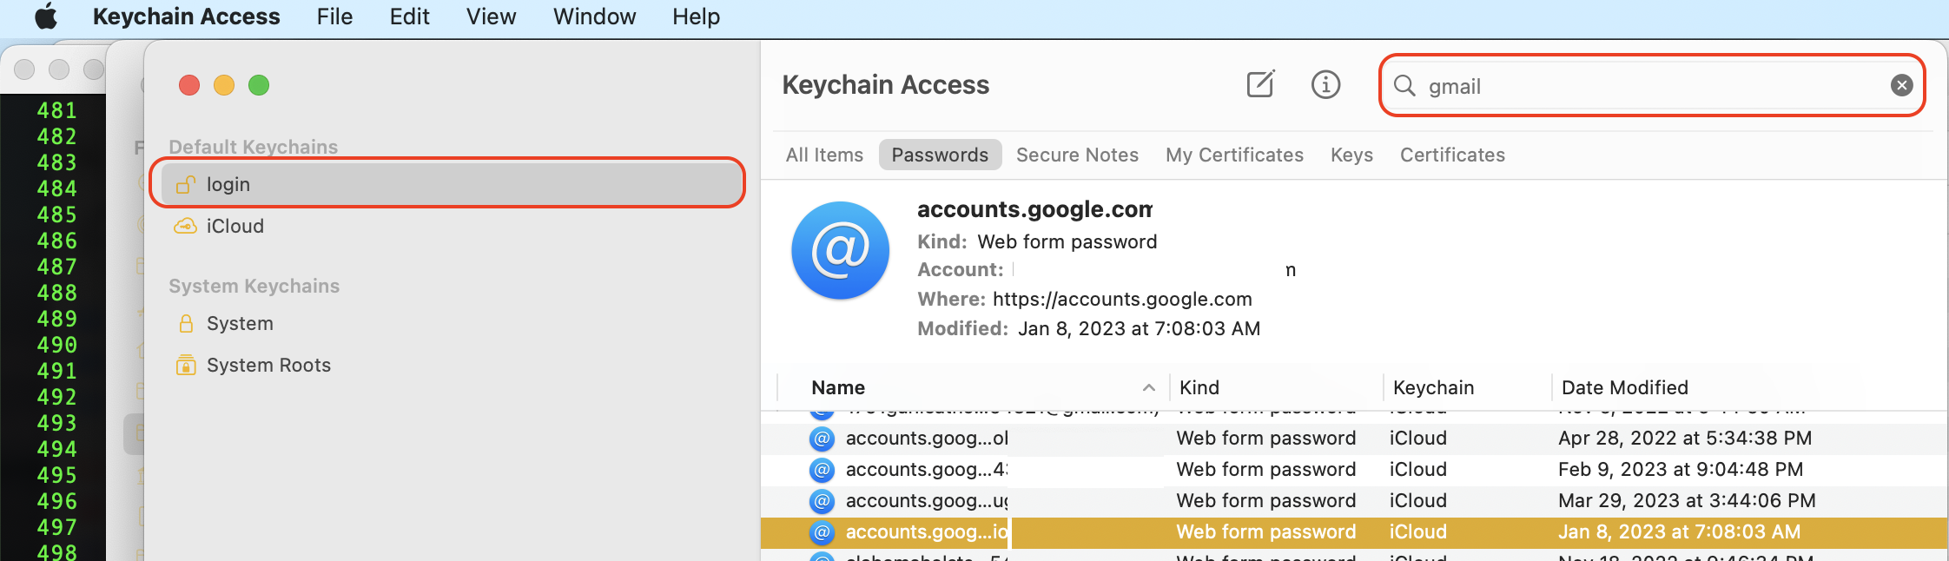Screen dimensions: 1949x561
Task: Click into the gmail search field
Action: [x=1650, y=85]
